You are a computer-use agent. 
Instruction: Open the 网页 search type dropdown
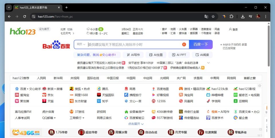coord(81,44)
